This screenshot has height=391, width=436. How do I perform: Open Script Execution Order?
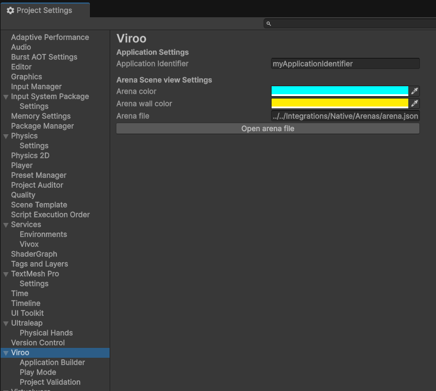pyautogui.click(x=50, y=215)
